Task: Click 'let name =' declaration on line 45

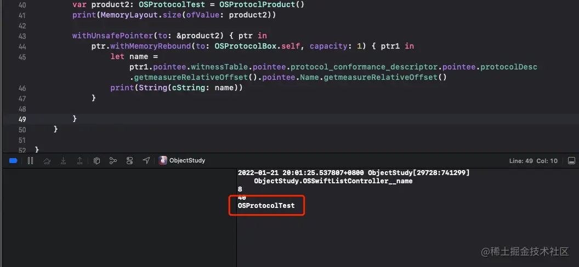Action: (134, 56)
